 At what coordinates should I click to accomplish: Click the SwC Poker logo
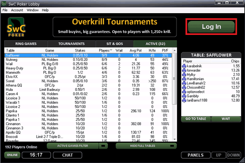pos(16,27)
